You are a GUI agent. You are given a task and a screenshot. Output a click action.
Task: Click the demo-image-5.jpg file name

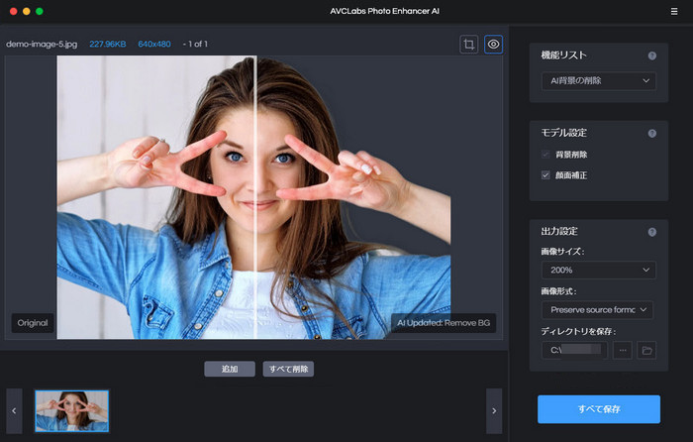[x=42, y=45]
